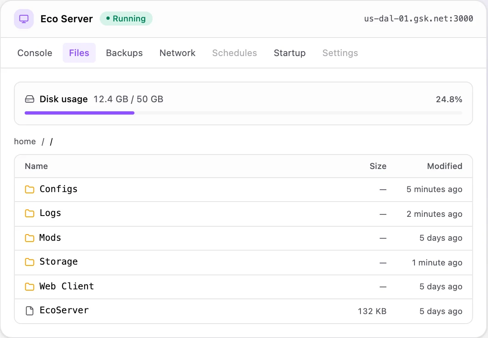Open the Mods folder

click(x=243, y=238)
